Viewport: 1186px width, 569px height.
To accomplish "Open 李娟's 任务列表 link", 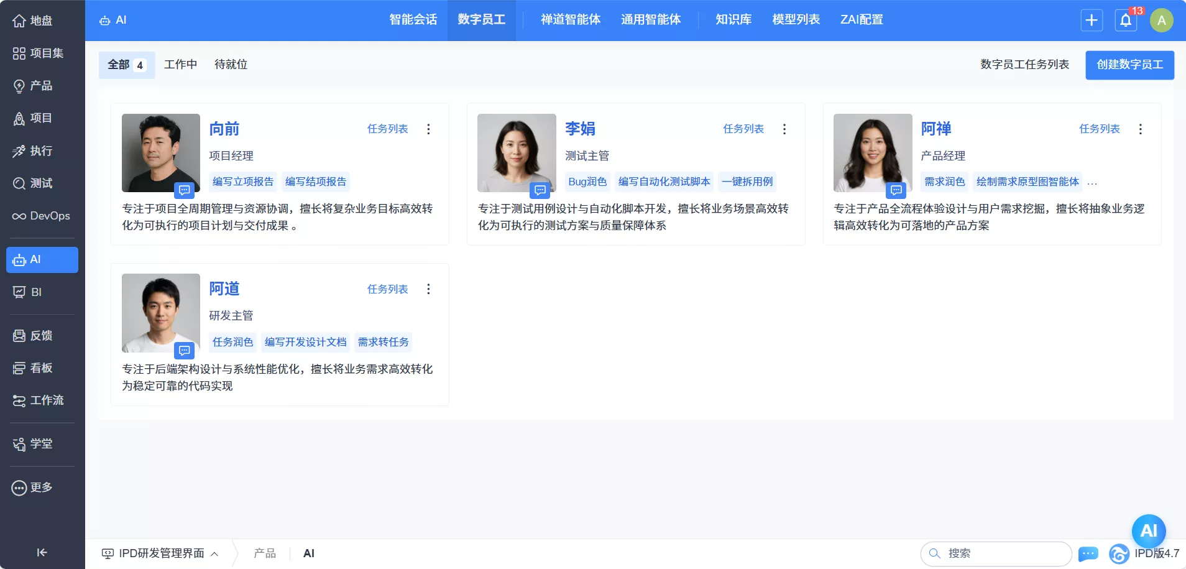I will point(743,129).
